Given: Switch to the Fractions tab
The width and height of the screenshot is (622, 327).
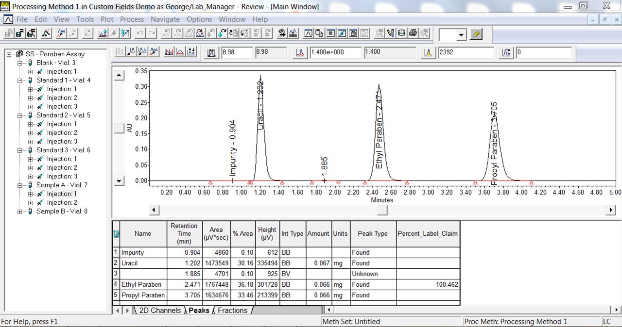Looking at the screenshot, I should pos(233,311).
